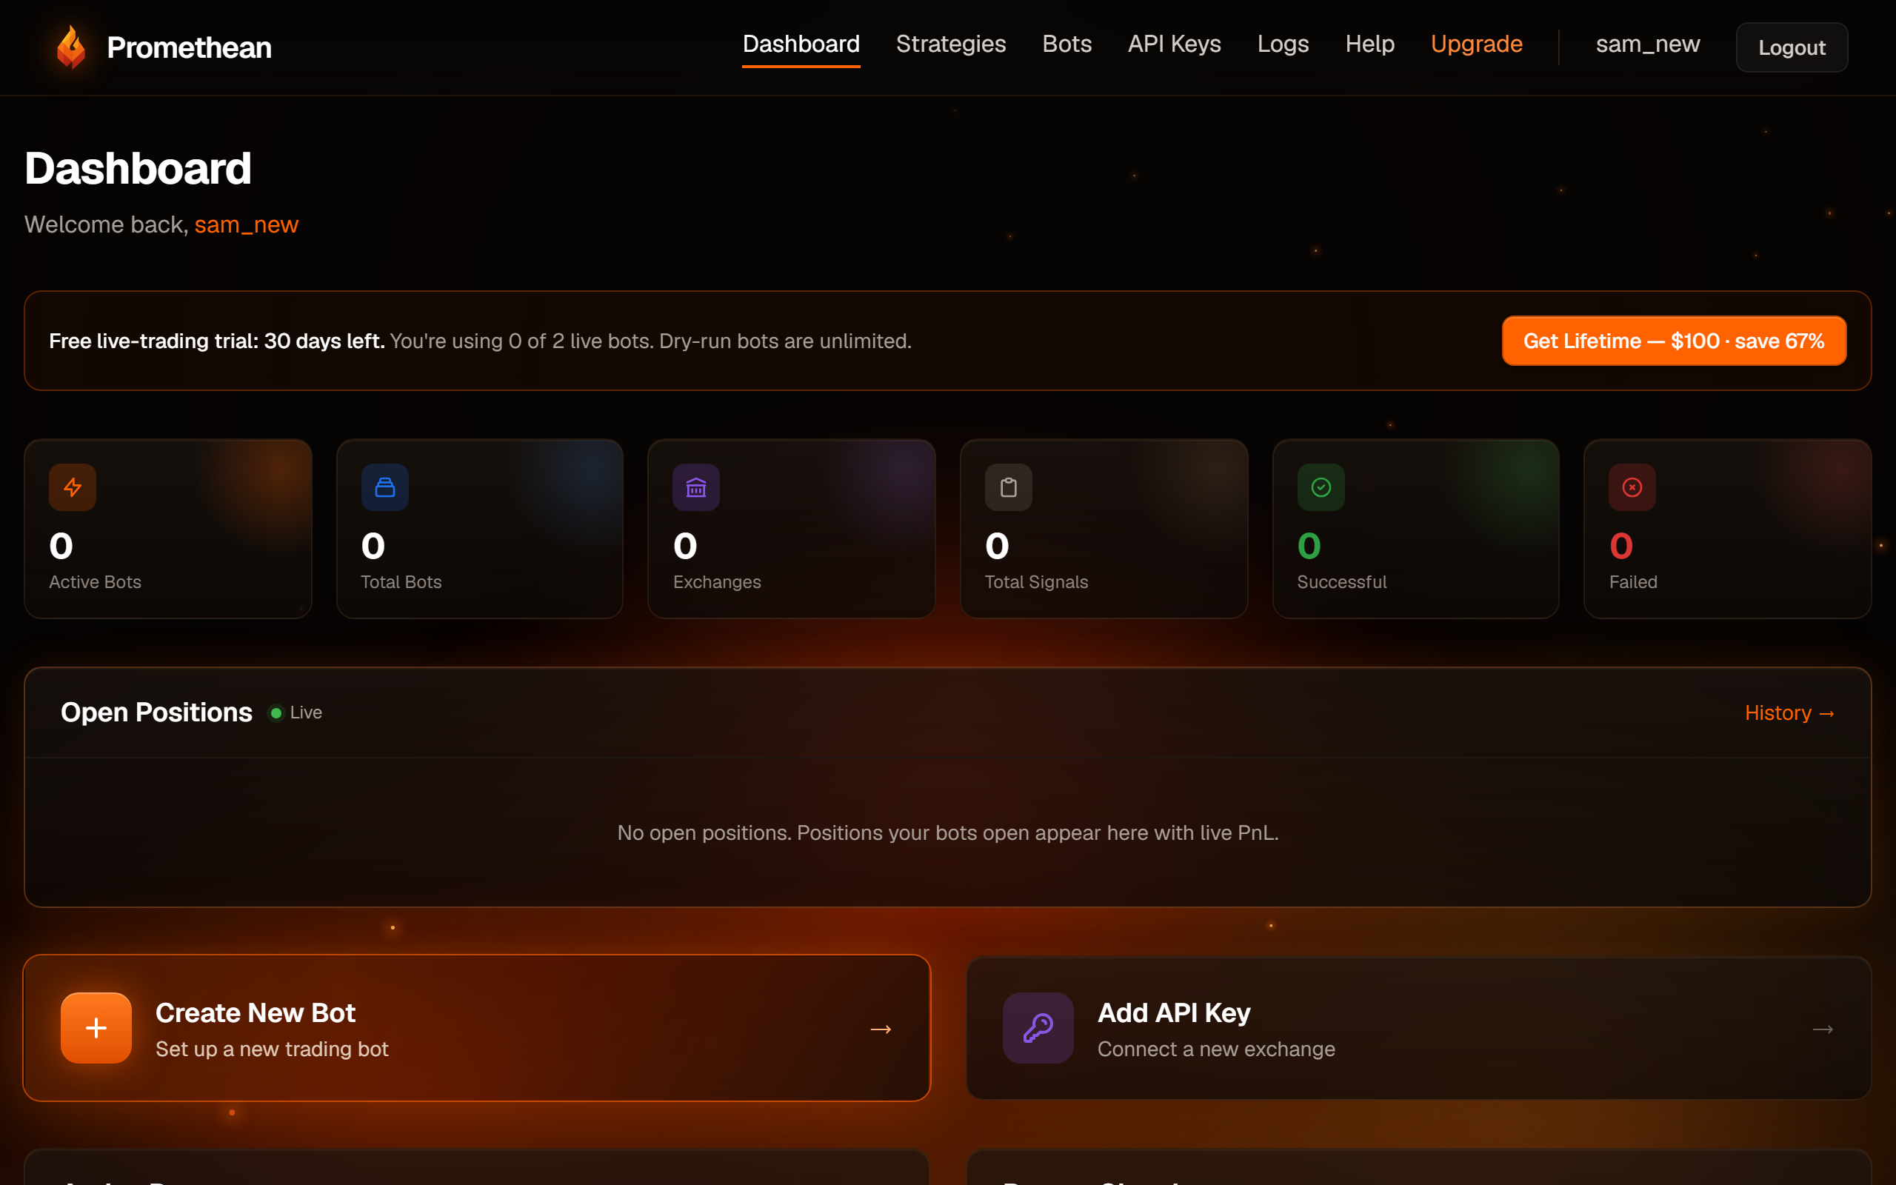Click Get Lifetime $100 save 67% button

(x=1674, y=341)
